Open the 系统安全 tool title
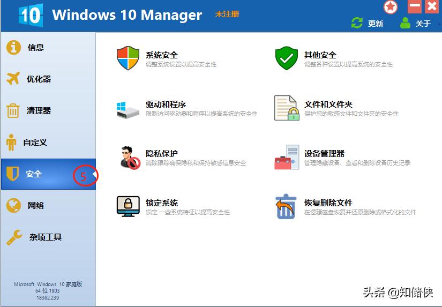442x307 pixels. coord(161,55)
